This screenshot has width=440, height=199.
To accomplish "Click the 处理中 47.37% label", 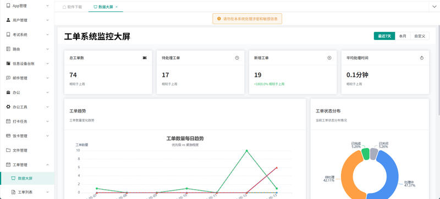I will click(409, 184).
